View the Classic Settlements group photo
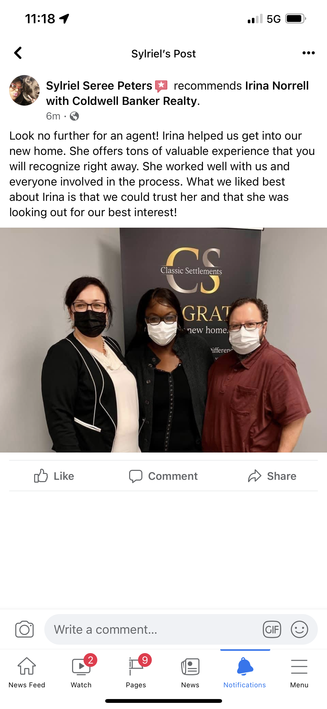The image size is (327, 709). [163, 340]
